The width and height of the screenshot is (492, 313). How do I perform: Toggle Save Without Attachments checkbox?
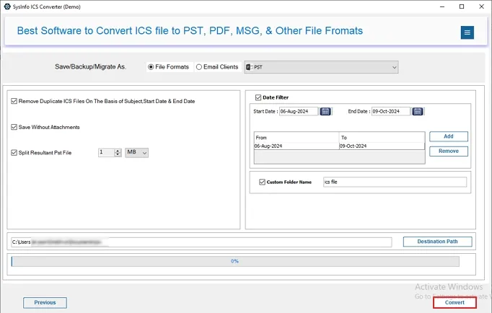click(14, 127)
